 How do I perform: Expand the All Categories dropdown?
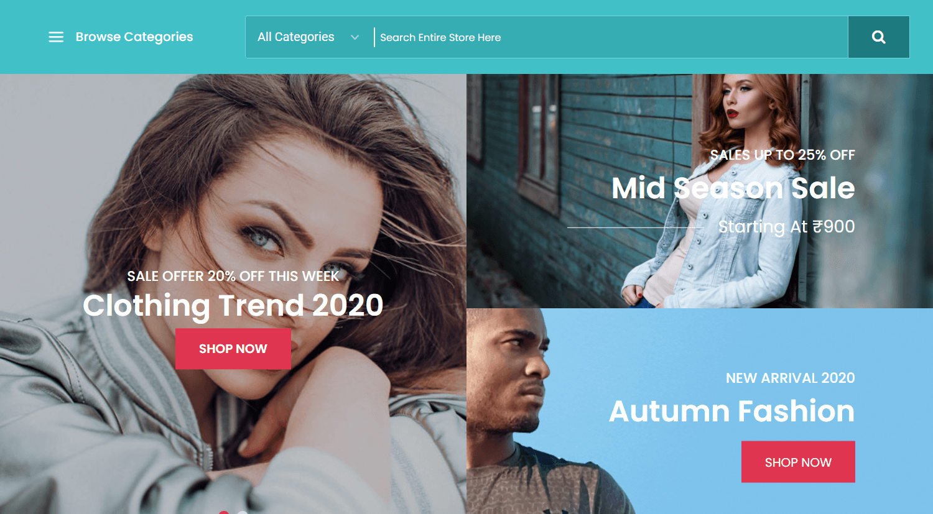309,37
